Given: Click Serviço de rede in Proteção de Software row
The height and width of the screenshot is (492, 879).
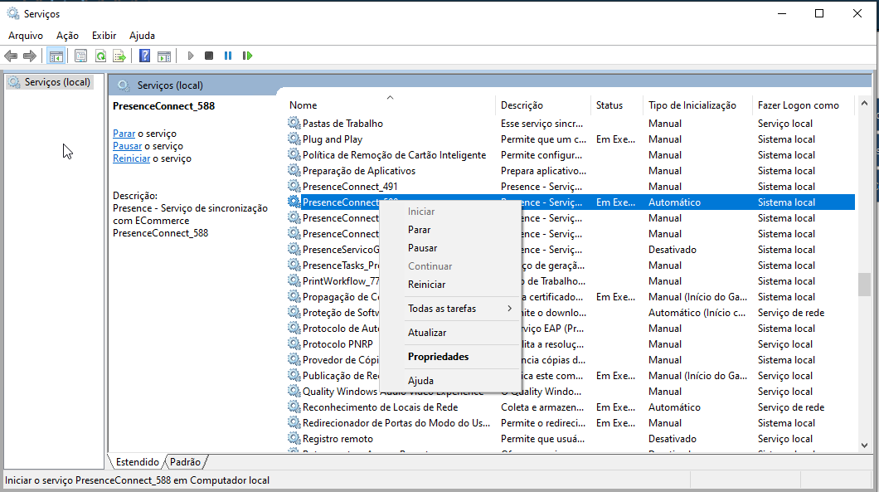Looking at the screenshot, I should coord(791,313).
